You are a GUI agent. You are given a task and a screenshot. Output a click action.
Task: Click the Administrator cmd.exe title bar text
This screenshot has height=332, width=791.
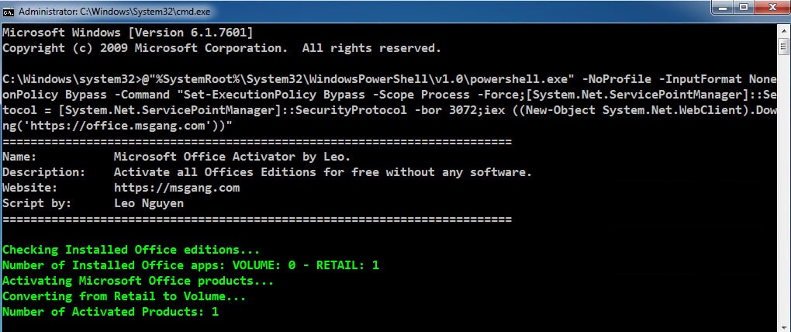pos(115,11)
